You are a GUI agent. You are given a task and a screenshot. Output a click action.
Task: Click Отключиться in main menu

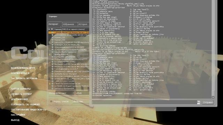point(20,73)
